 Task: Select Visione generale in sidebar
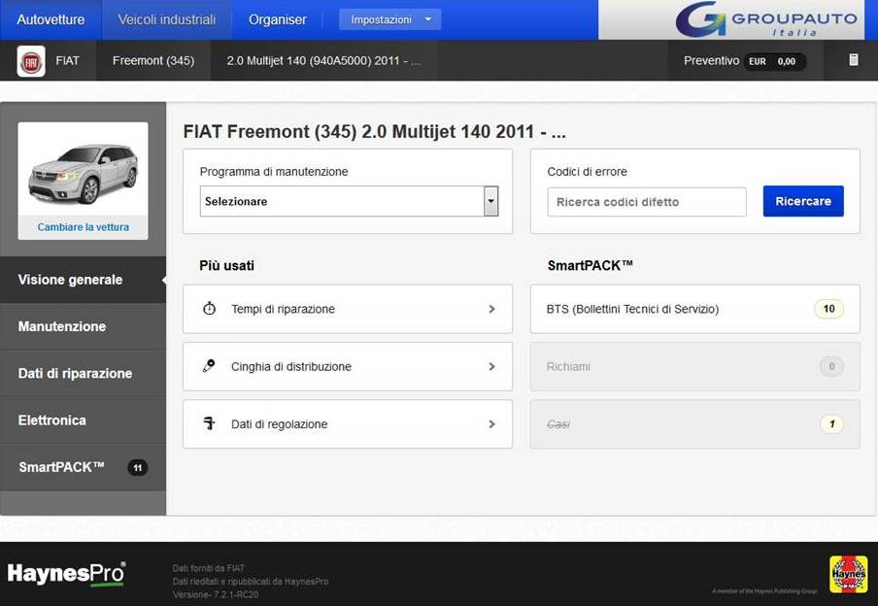[83, 280]
